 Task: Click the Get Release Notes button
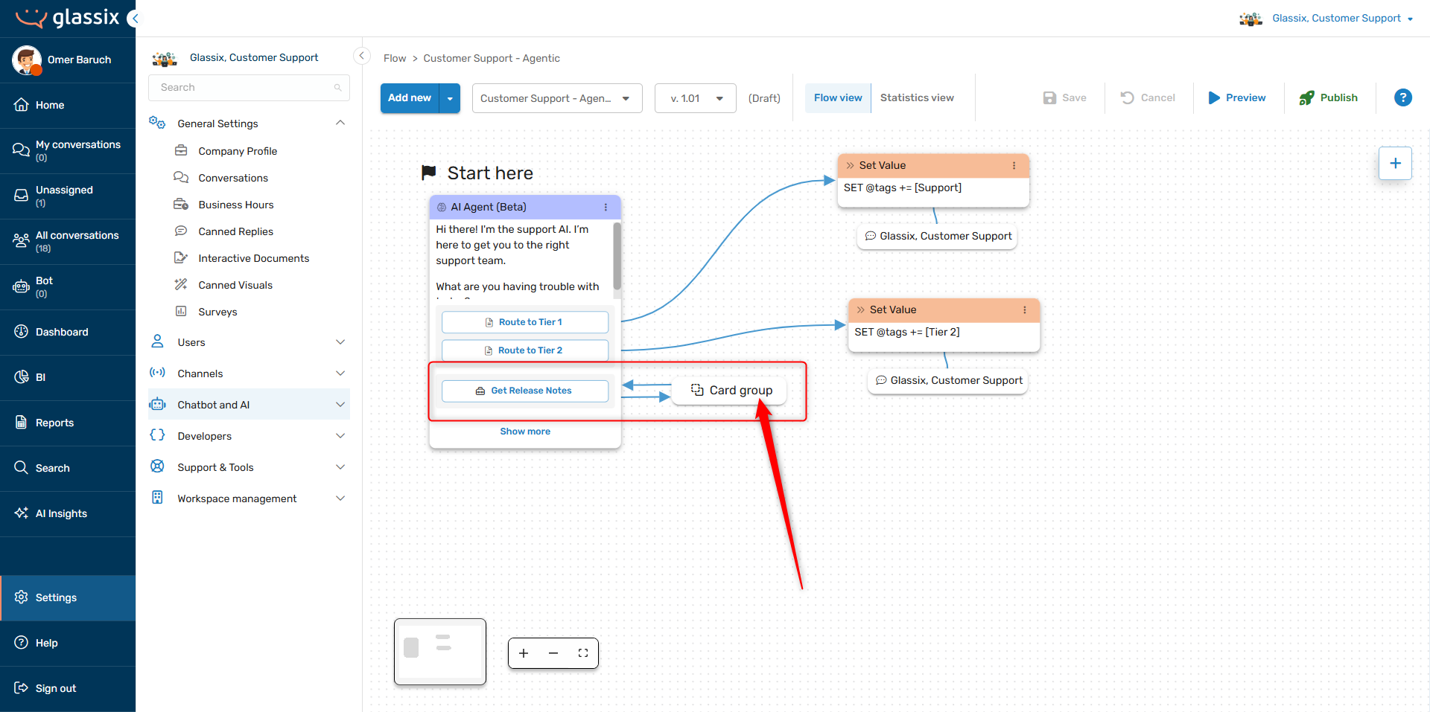click(x=525, y=391)
